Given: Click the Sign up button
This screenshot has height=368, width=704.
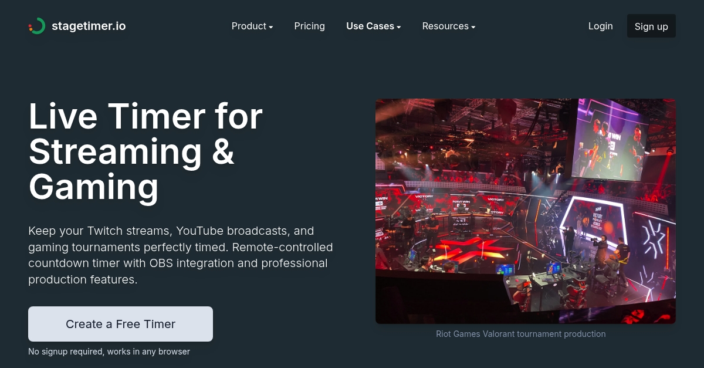Looking at the screenshot, I should click(x=651, y=26).
